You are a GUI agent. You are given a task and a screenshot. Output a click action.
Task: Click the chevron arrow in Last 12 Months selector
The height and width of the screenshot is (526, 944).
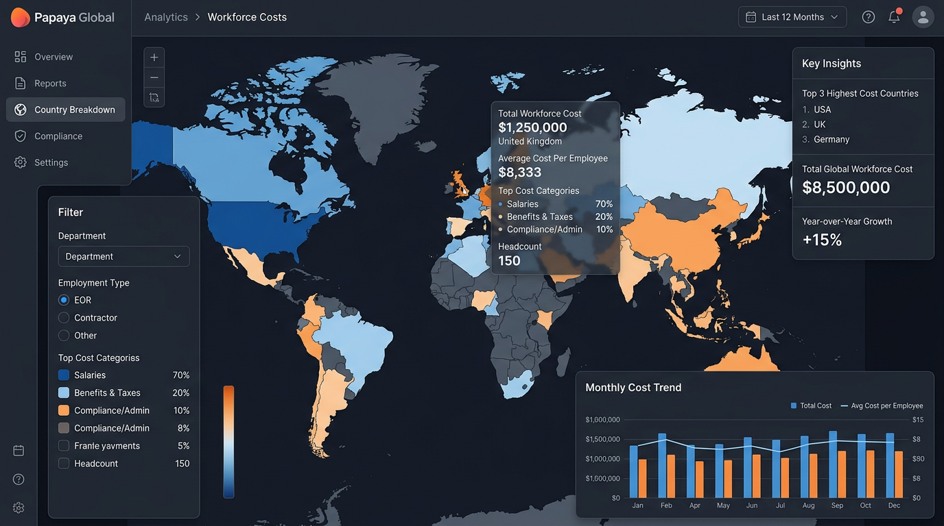[834, 17]
